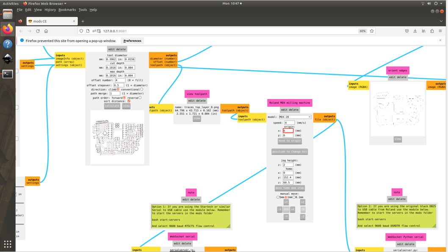Click Activities in the top bar

[11, 3]
